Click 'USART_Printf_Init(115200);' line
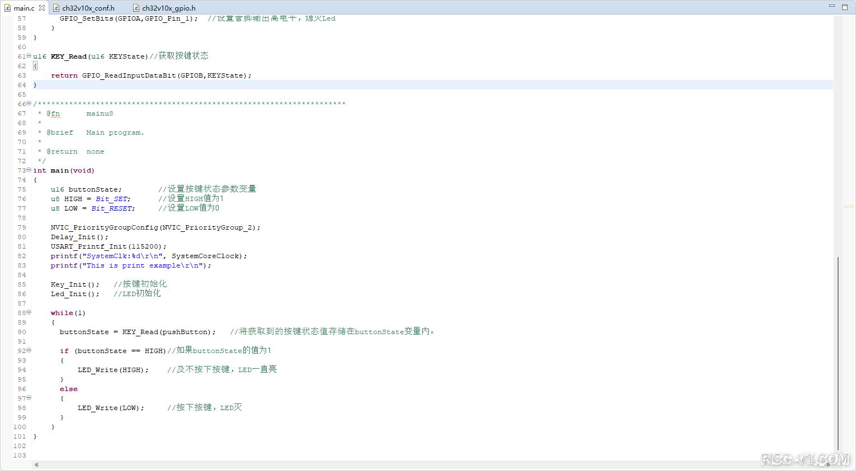Viewport: 856px width, 471px height. point(108,246)
